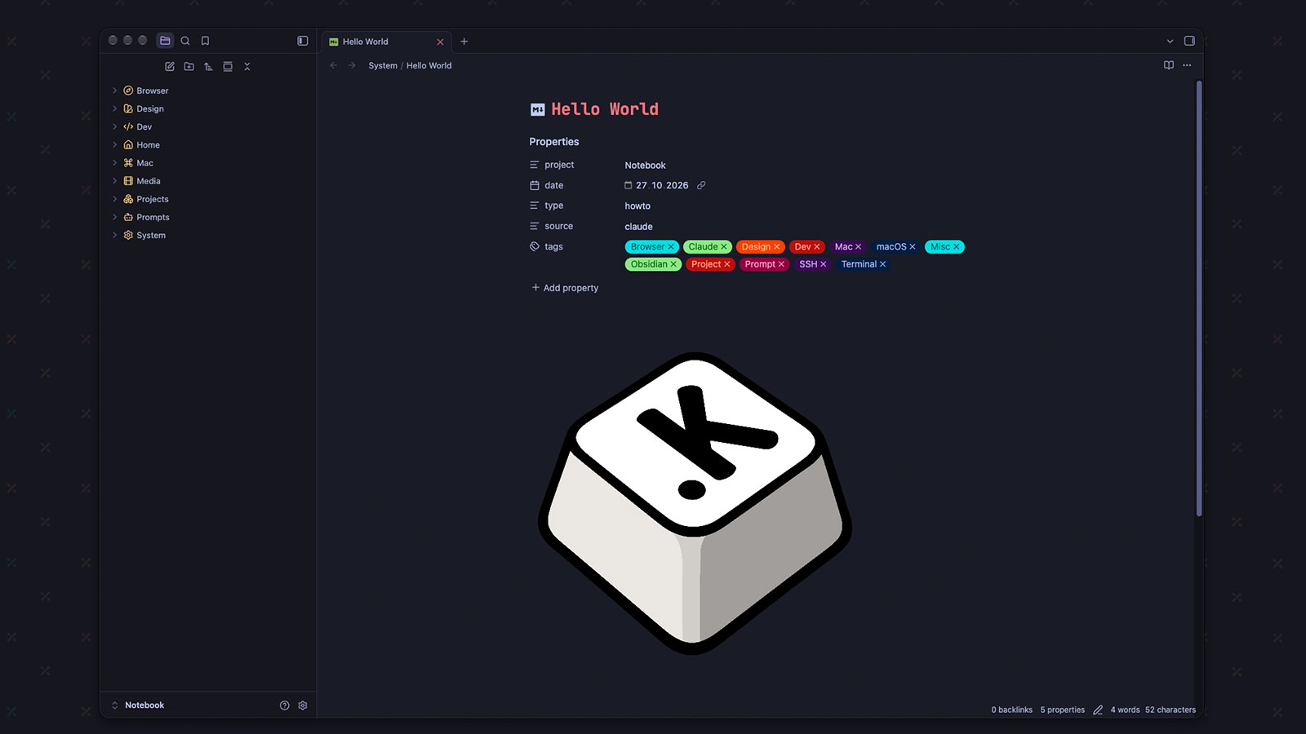Auto-reveal current file icon
1306x734 pixels.
(x=228, y=66)
